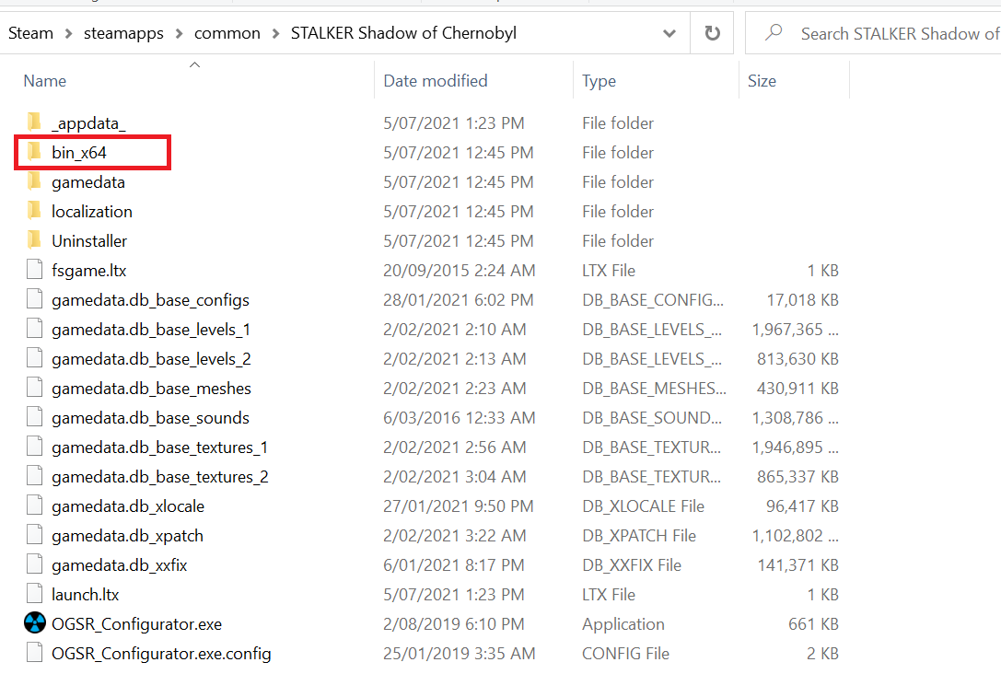Sort by Date modified column
The width and height of the screenshot is (1001, 674).
point(436,81)
